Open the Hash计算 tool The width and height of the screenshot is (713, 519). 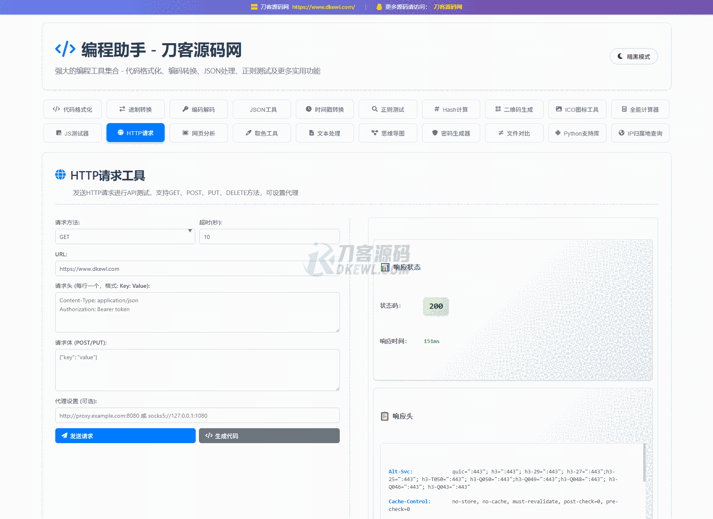(x=451, y=109)
